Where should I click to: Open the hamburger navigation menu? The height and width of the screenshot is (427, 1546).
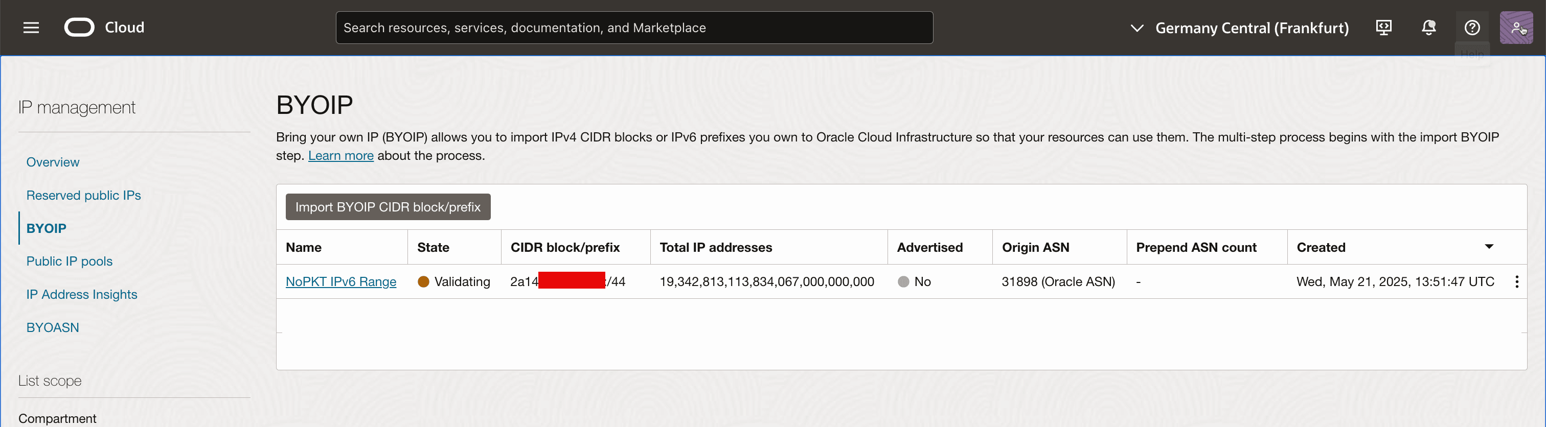pyautogui.click(x=31, y=28)
